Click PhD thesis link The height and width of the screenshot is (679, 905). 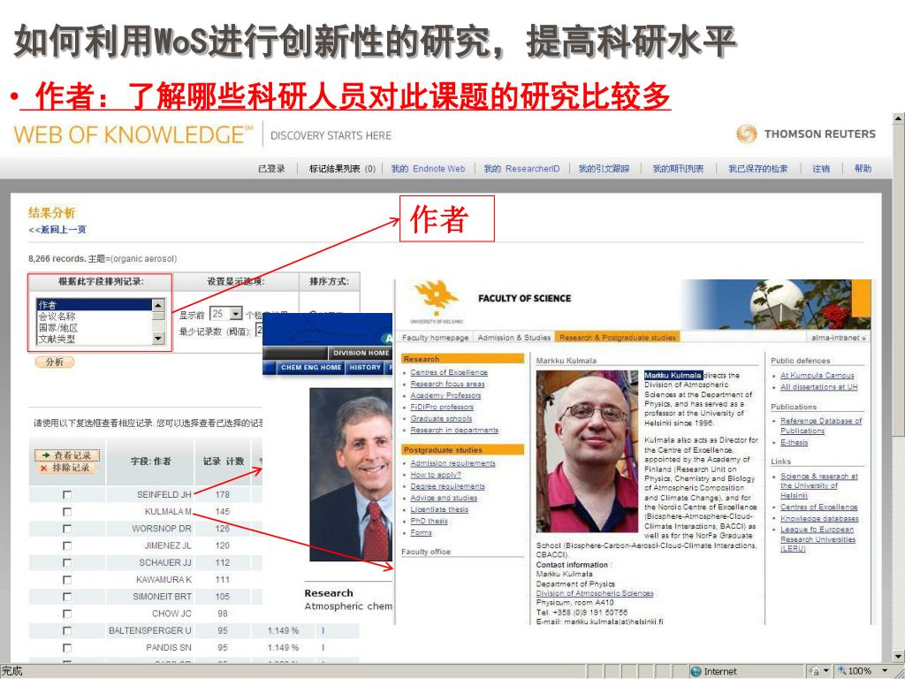[429, 521]
